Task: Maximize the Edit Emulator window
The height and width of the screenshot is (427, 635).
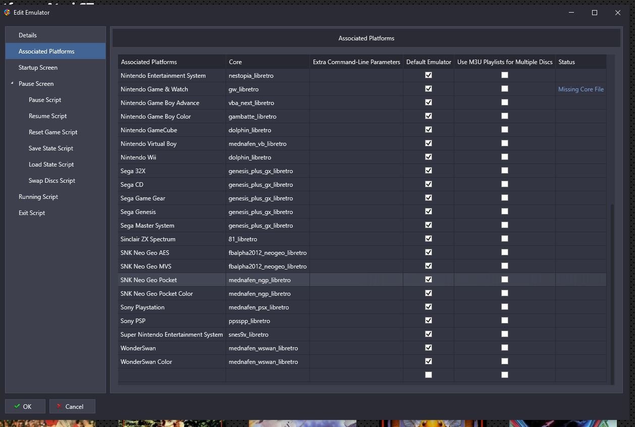Action: tap(595, 13)
